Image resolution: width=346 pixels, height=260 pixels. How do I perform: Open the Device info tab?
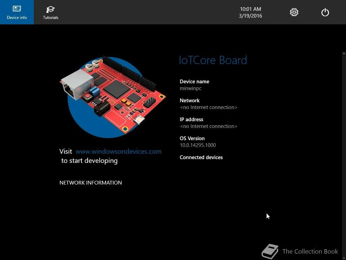17,12
